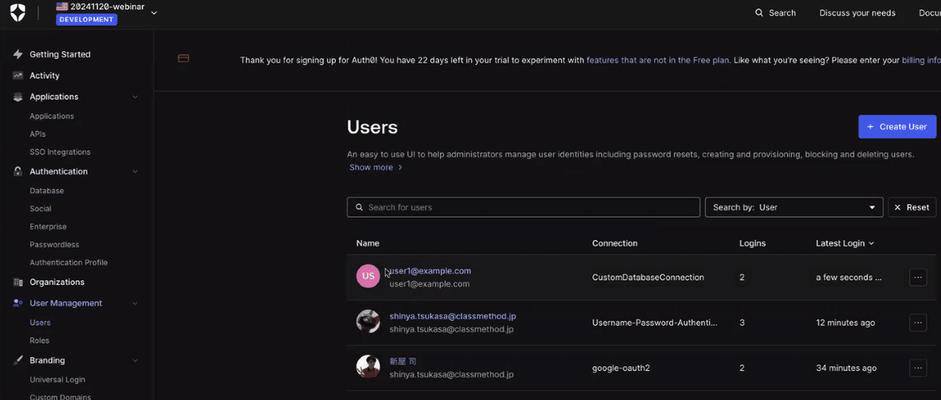Click the search magnifier in top bar
This screenshot has height=400, width=941.
point(759,13)
